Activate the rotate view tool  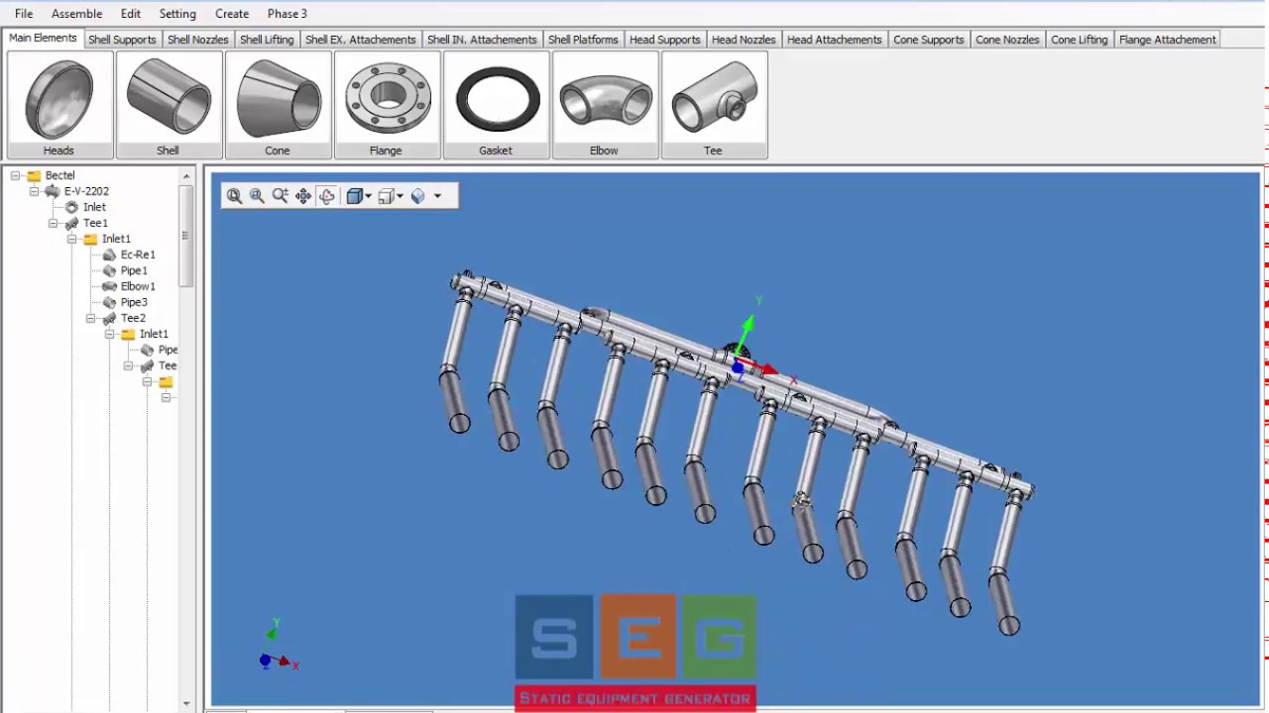click(x=327, y=196)
